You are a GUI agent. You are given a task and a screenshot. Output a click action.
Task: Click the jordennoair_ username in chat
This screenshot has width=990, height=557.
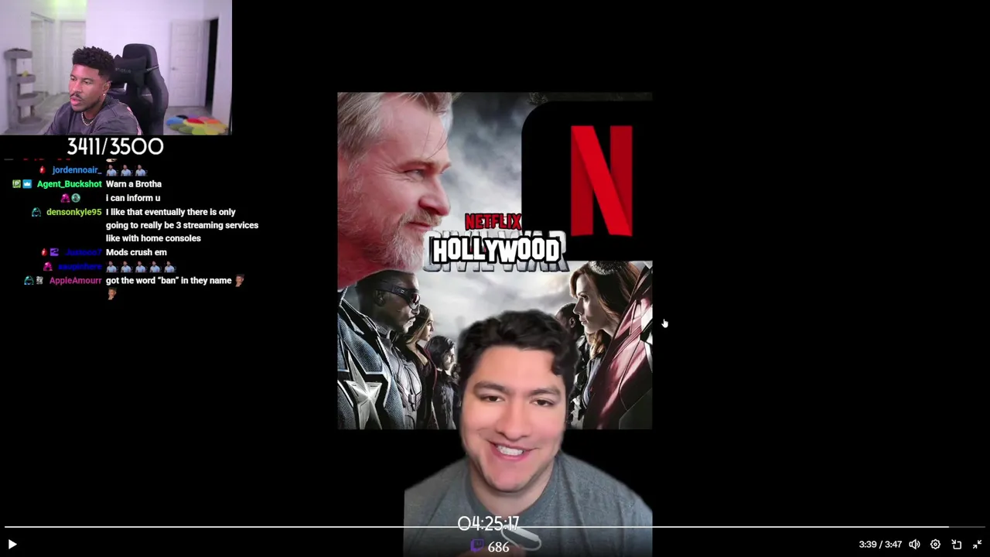77,170
